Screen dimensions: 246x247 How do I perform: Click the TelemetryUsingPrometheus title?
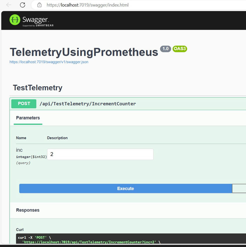click(84, 52)
